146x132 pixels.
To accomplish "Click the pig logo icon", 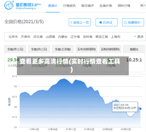I will coord(9,5).
